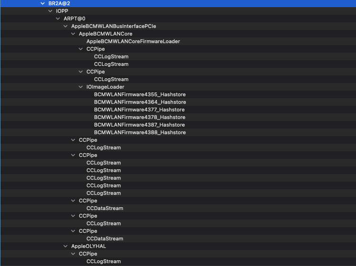The width and height of the screenshot is (356, 266).
Task: Collapse chevron of CCPipe below AppleBCMWLANCoreFirmwareLoader
Action: [81, 49]
